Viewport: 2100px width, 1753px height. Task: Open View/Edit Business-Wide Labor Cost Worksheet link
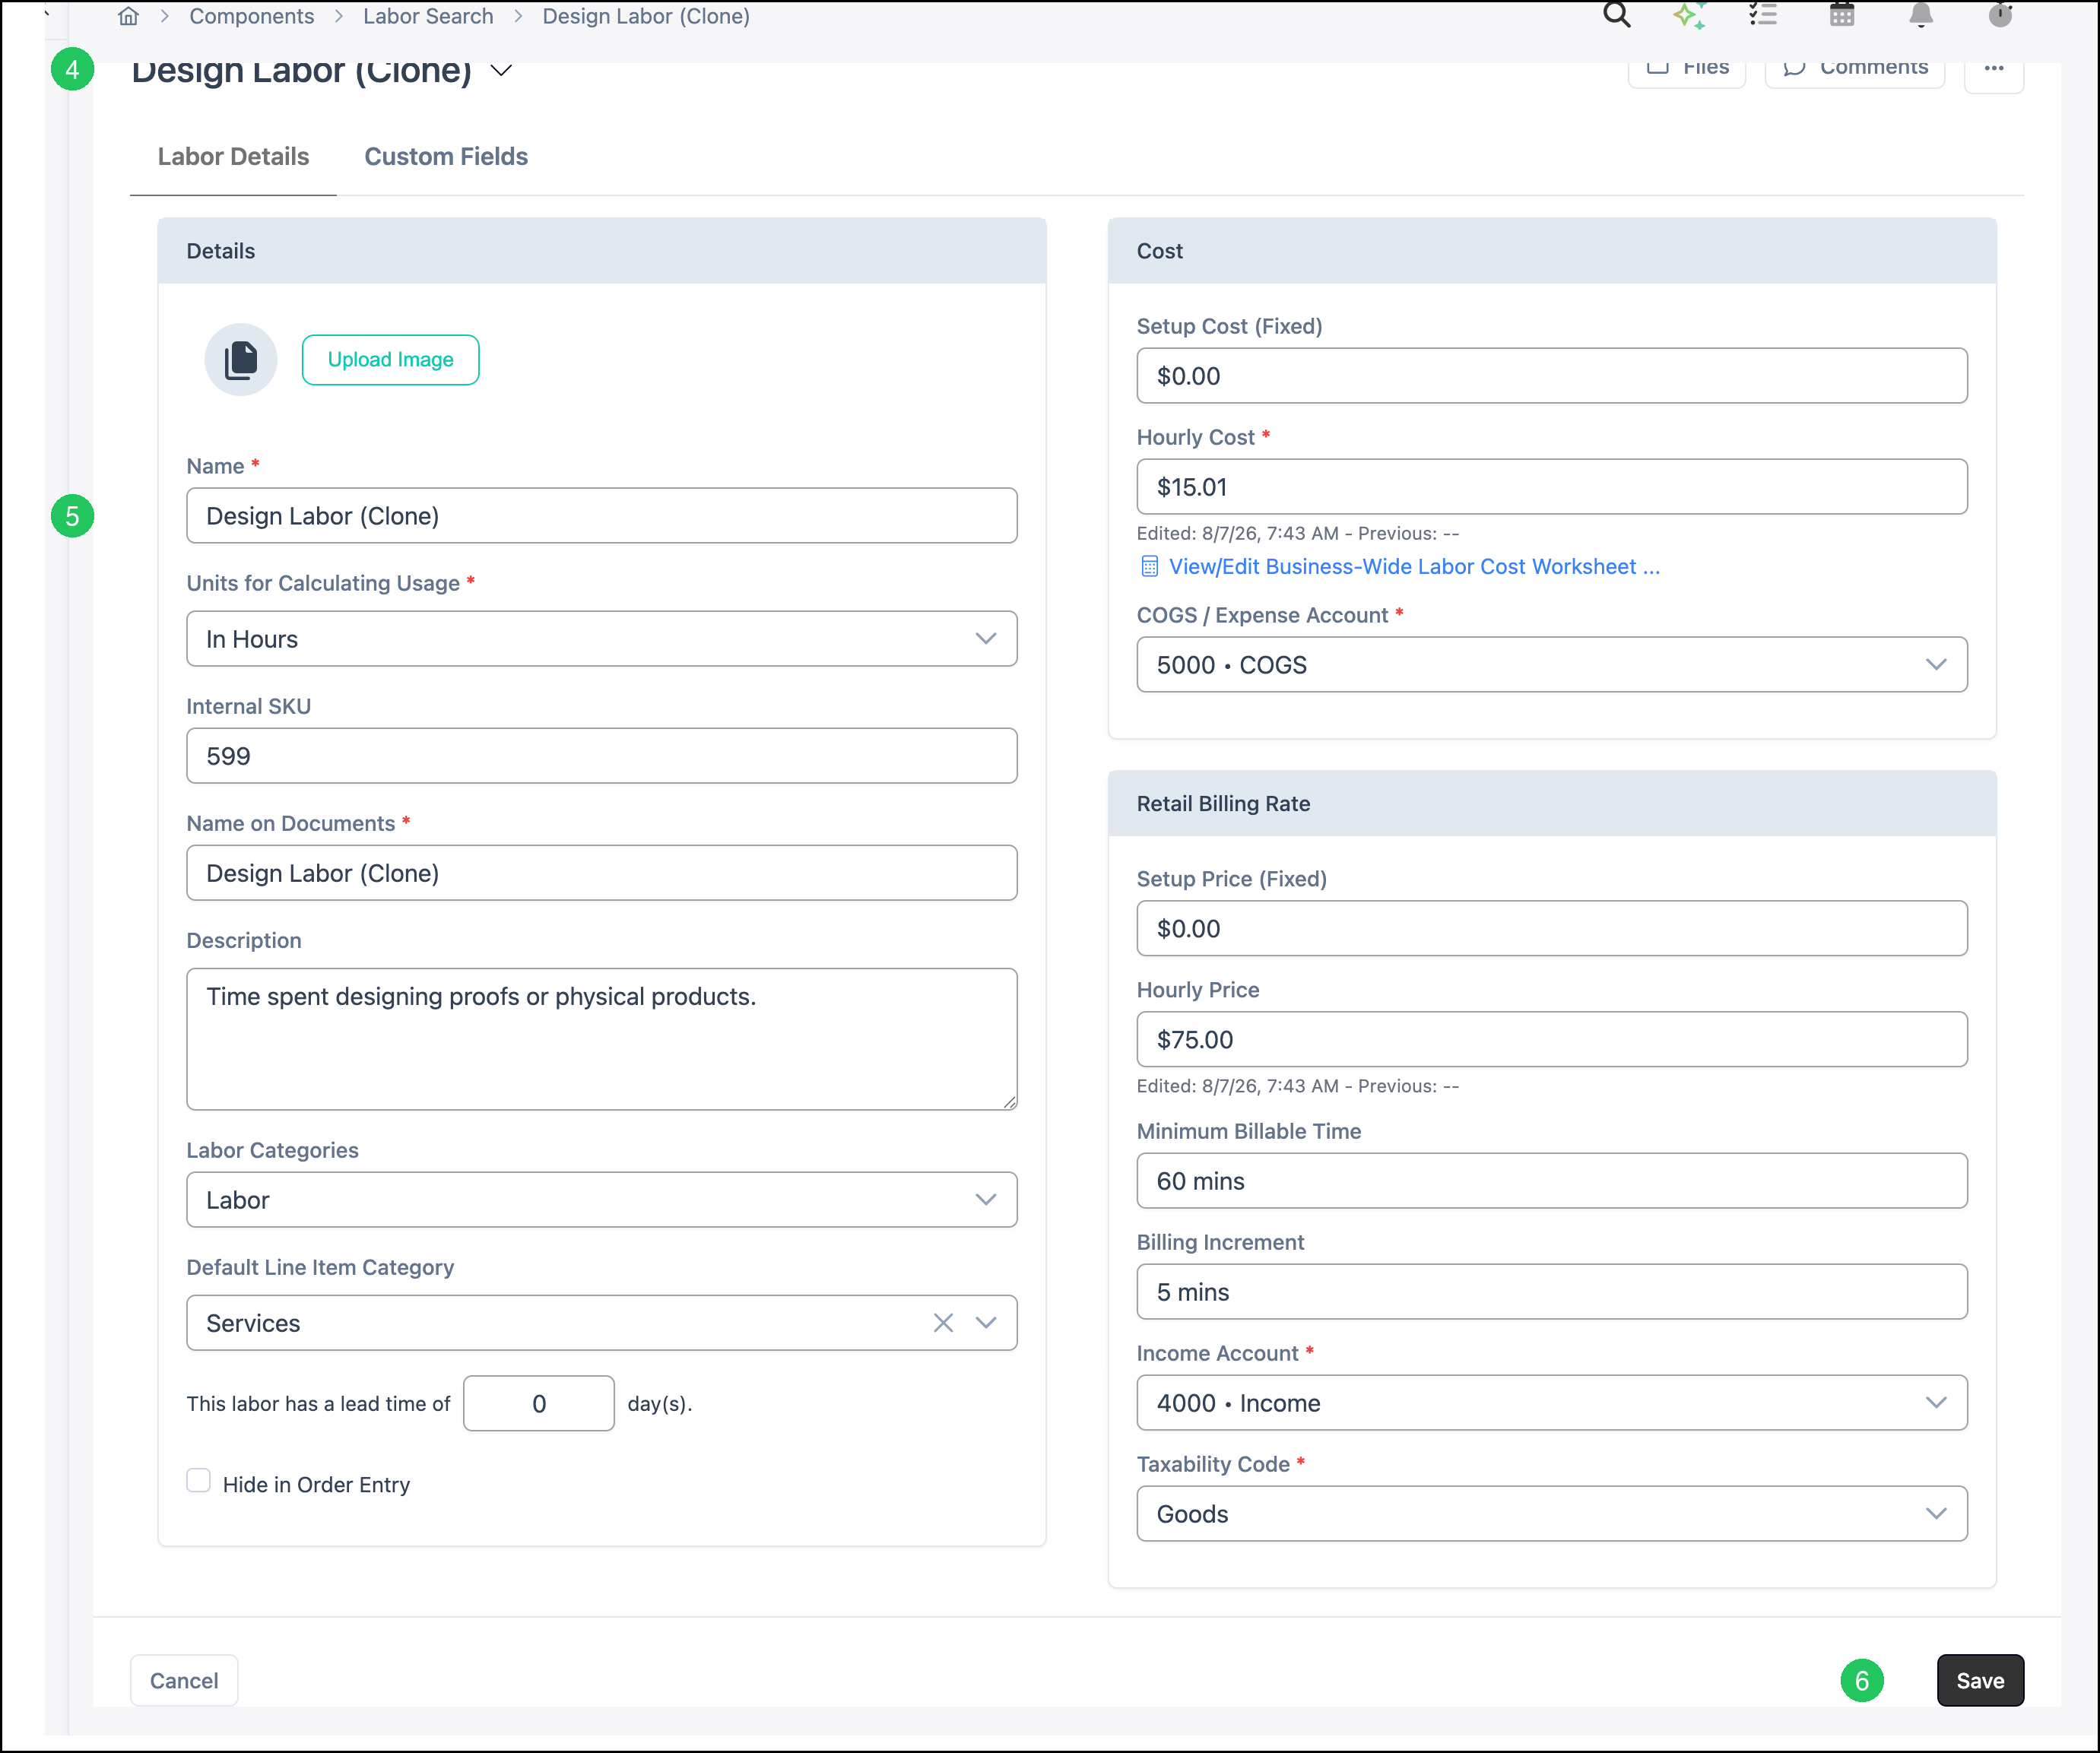click(x=1414, y=567)
